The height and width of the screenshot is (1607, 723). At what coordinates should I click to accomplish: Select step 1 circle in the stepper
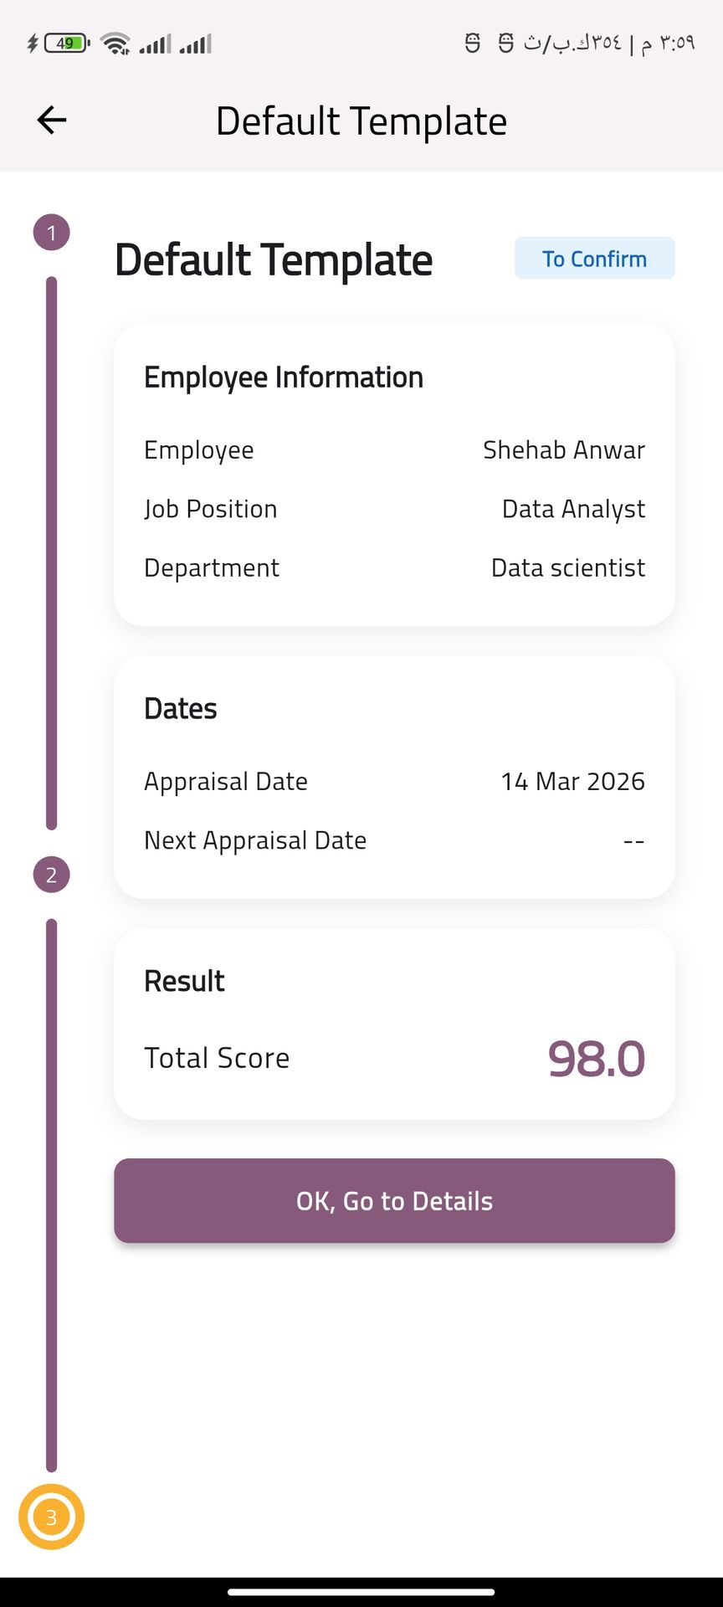[x=51, y=233]
